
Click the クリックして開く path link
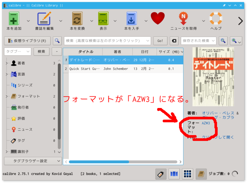(218, 137)
